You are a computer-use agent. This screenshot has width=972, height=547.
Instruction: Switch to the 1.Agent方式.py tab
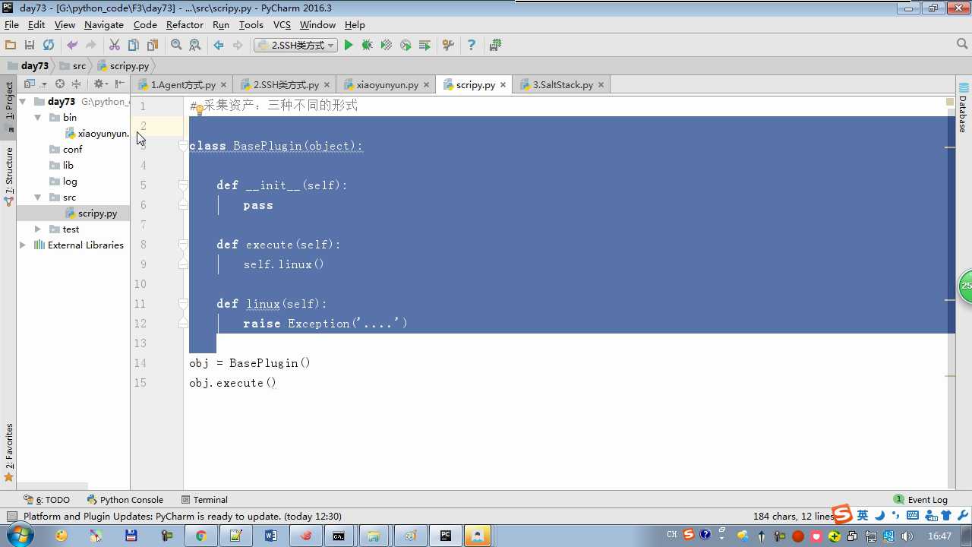pos(182,85)
